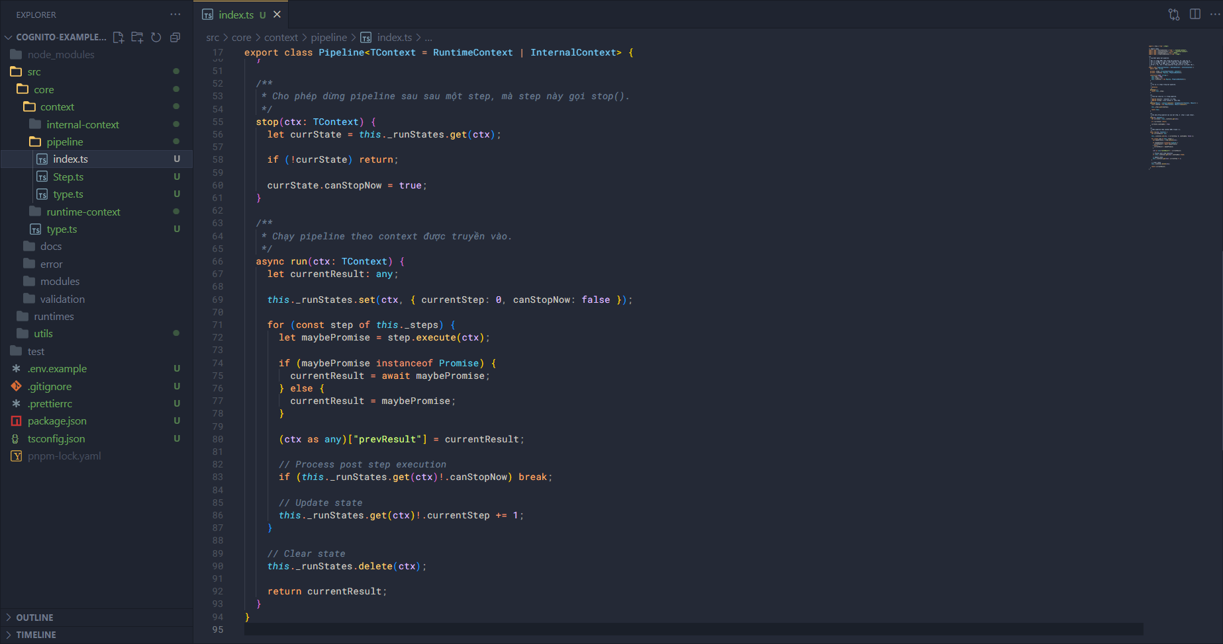
Task: Collapse all folders in Explorer
Action: [x=175, y=38]
